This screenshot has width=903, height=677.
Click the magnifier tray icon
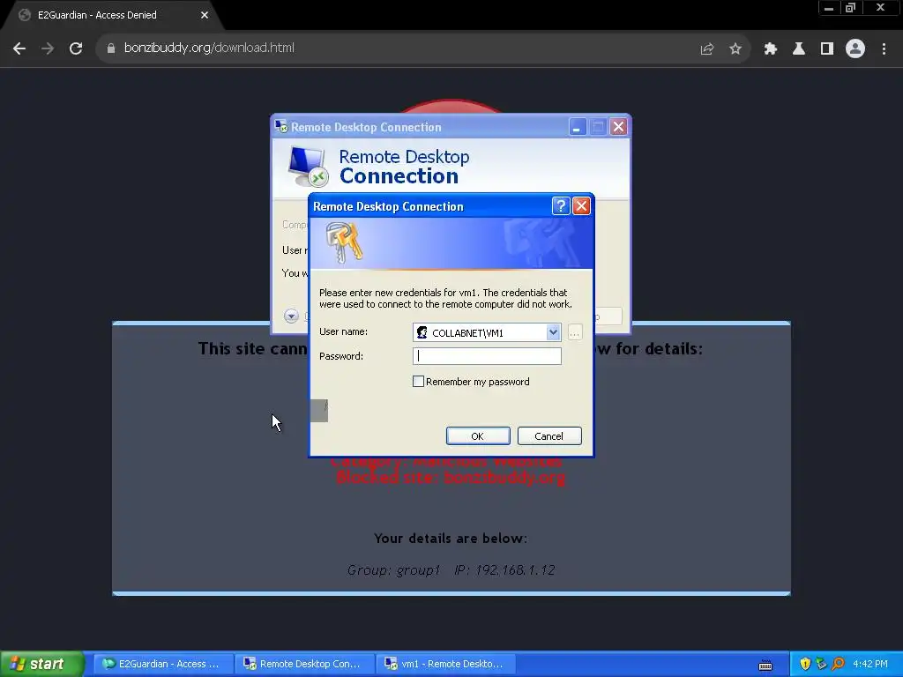(838, 664)
